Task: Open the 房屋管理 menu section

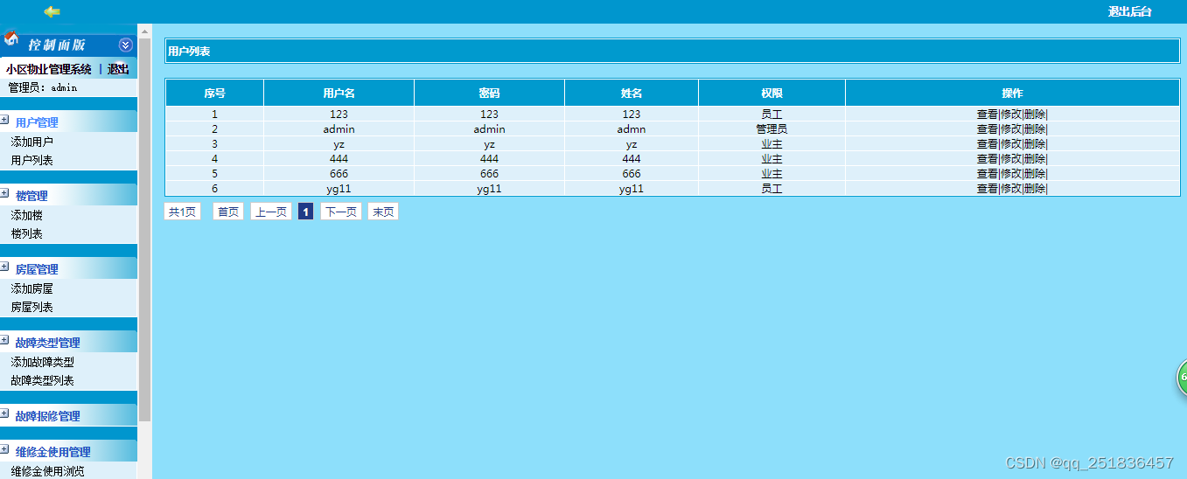Action: tap(37, 269)
